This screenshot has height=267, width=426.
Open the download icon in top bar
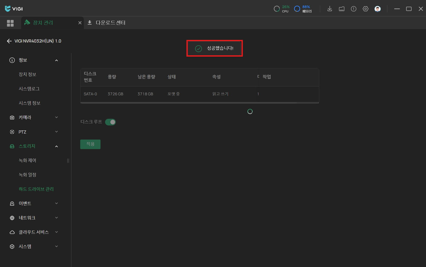pos(330,9)
